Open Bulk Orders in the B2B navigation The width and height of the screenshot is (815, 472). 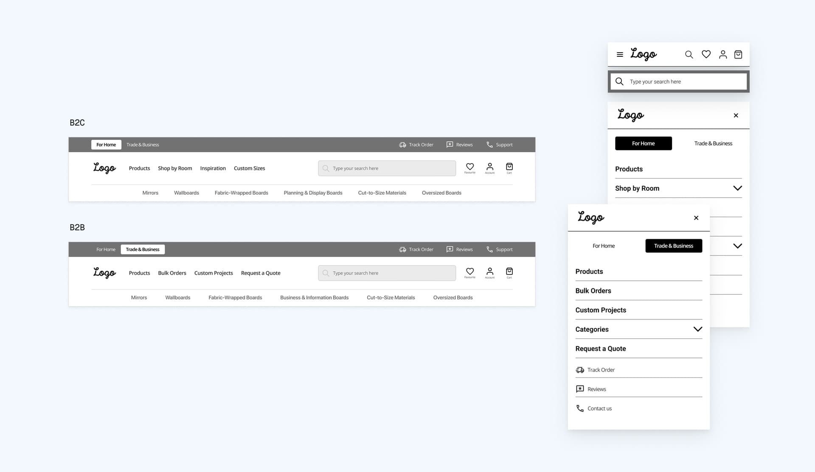[x=172, y=273]
